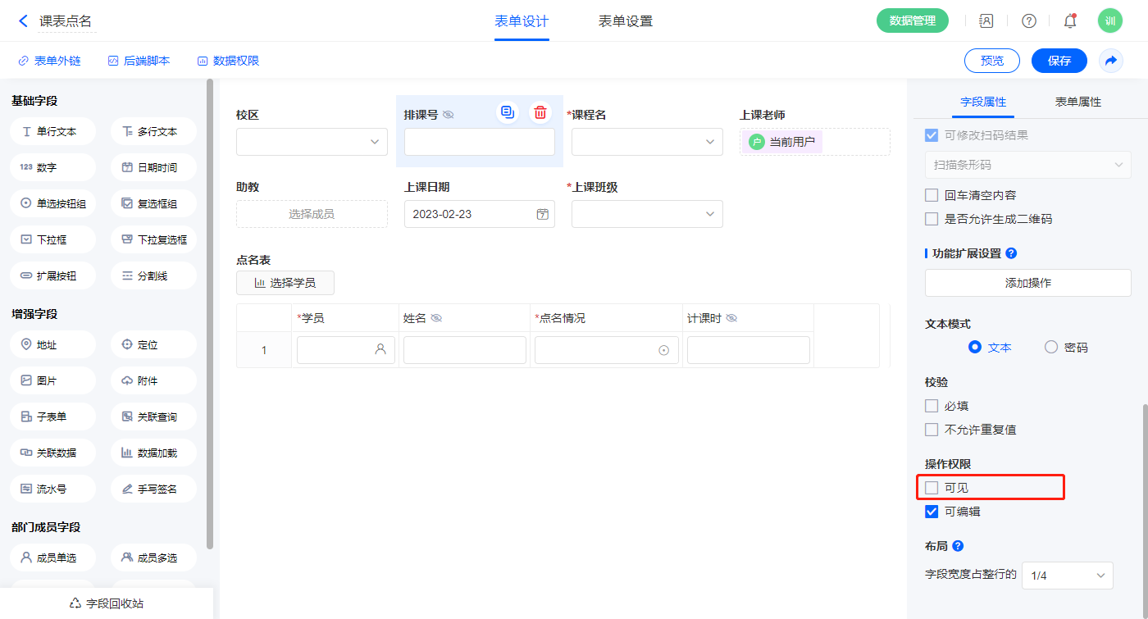Switch to 表单属性 tab

click(x=1077, y=102)
